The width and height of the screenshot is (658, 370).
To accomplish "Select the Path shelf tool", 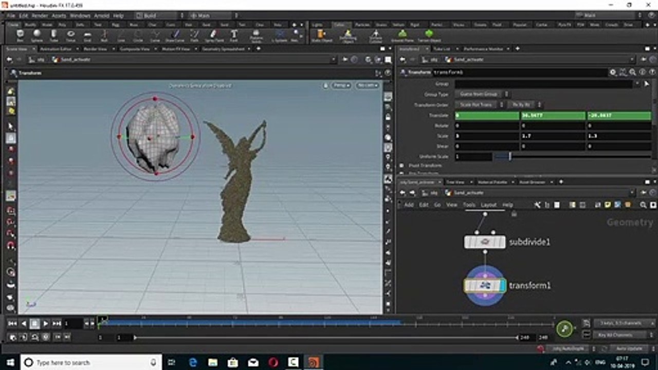I will click(195, 35).
